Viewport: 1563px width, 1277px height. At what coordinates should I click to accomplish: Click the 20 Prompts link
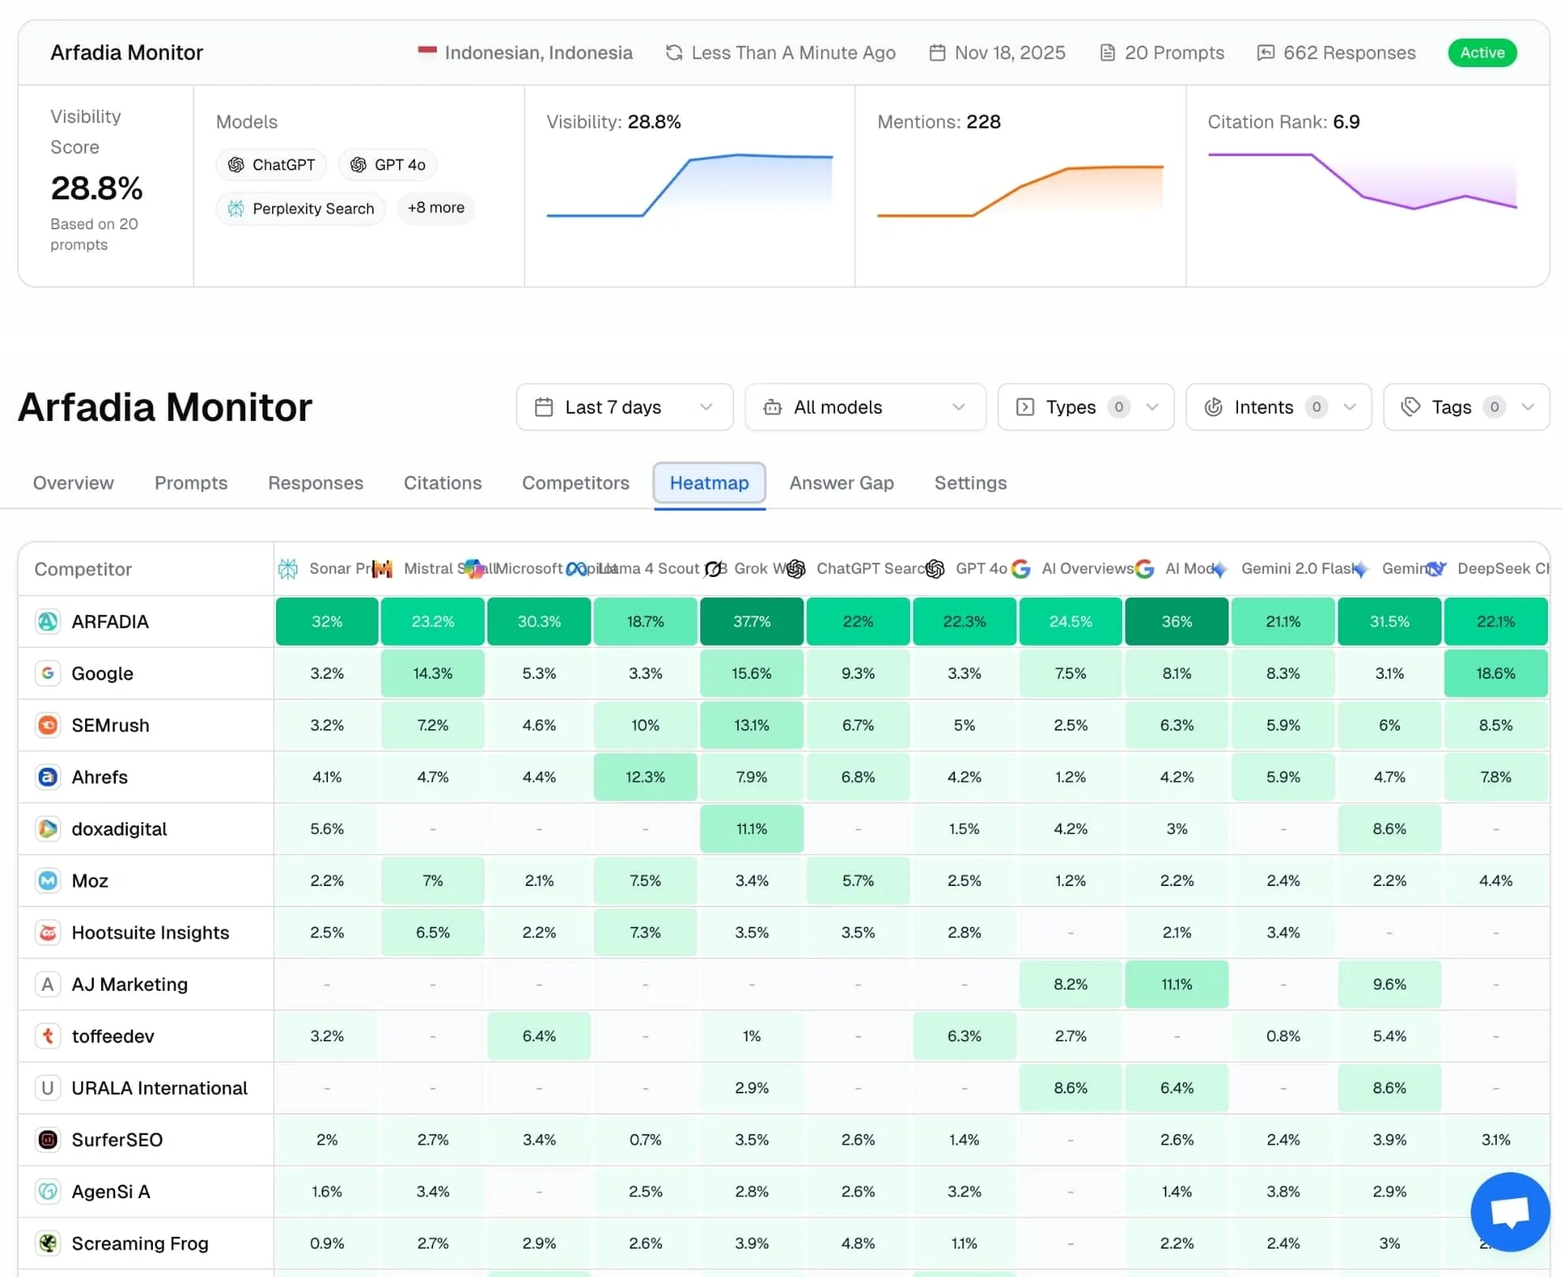pyautogui.click(x=1162, y=53)
